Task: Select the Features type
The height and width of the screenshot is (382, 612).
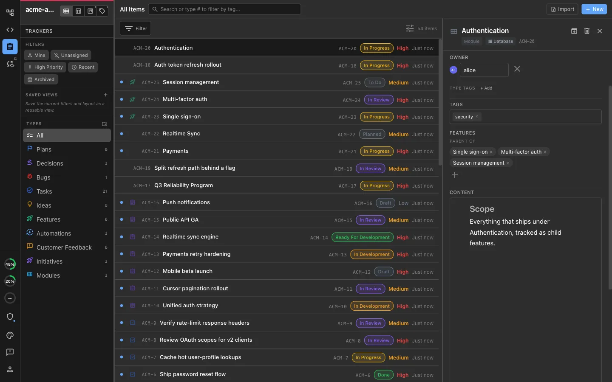Action: (67, 219)
